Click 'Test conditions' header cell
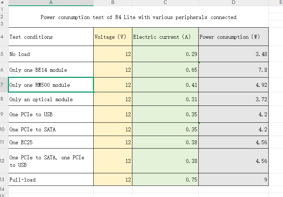The height and width of the screenshot is (197, 283). click(x=51, y=37)
